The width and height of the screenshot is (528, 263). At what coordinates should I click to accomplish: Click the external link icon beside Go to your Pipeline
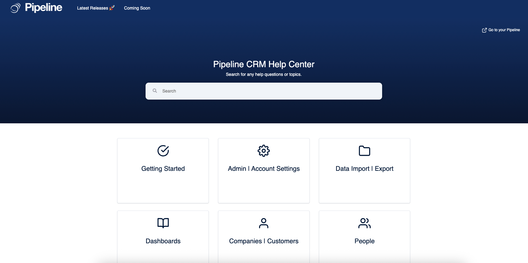(x=484, y=30)
